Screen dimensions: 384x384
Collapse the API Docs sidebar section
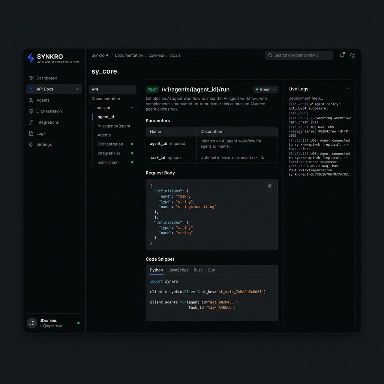pos(77,89)
